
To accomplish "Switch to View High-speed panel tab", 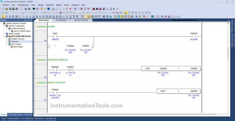I will 16,114.
